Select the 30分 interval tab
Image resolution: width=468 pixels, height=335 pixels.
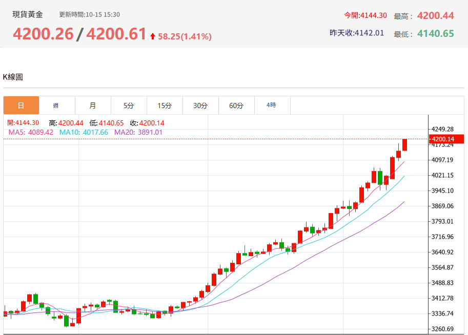pos(200,106)
